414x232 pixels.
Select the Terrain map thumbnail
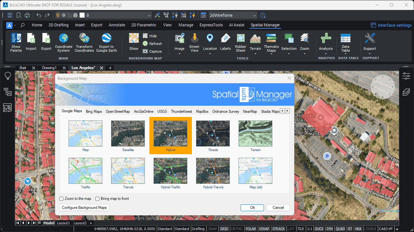coord(256,133)
